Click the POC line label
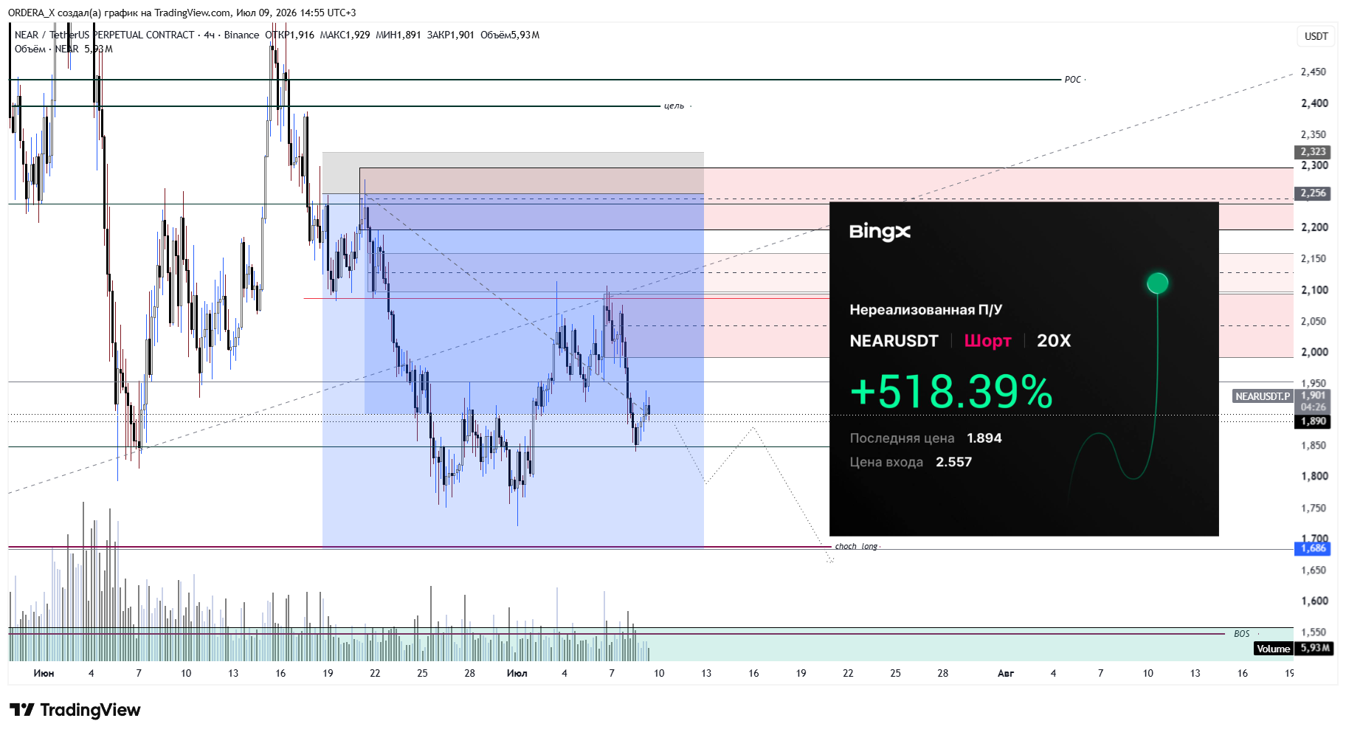 (x=1072, y=80)
